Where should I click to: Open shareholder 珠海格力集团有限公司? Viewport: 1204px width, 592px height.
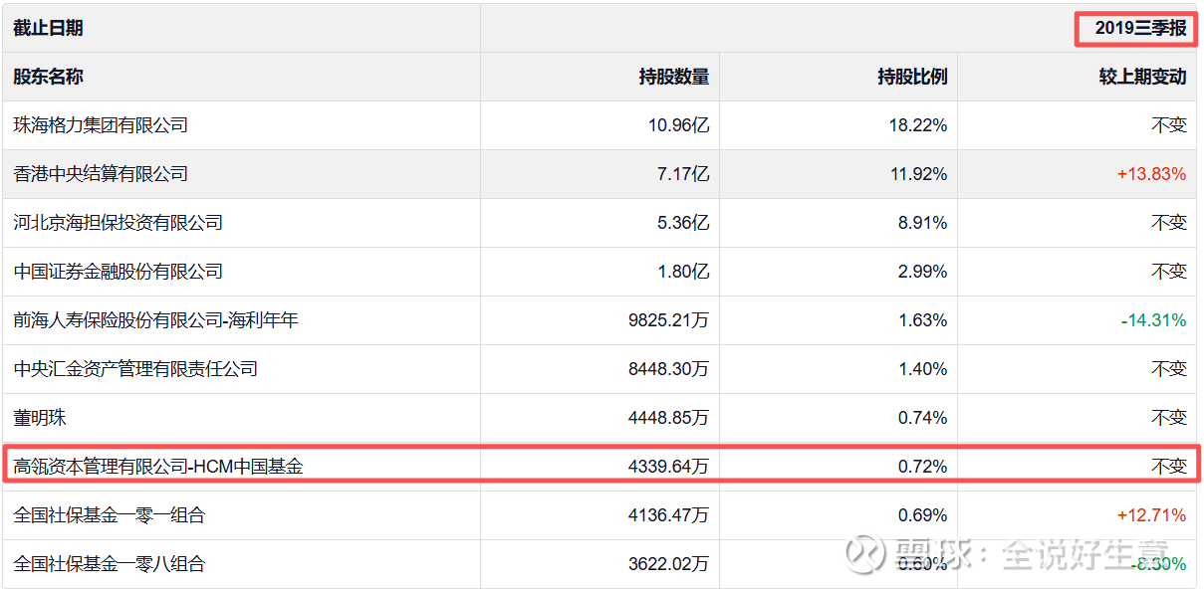[x=101, y=125]
